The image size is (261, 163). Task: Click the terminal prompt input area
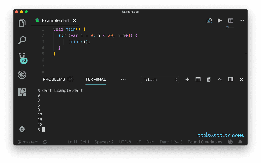pyautogui.click(x=43, y=129)
